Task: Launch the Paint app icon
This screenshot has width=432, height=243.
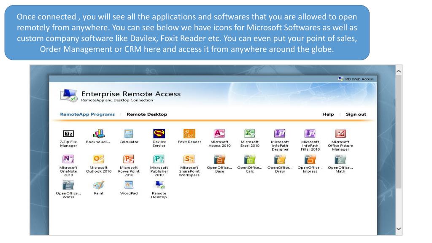Action: click(x=98, y=185)
